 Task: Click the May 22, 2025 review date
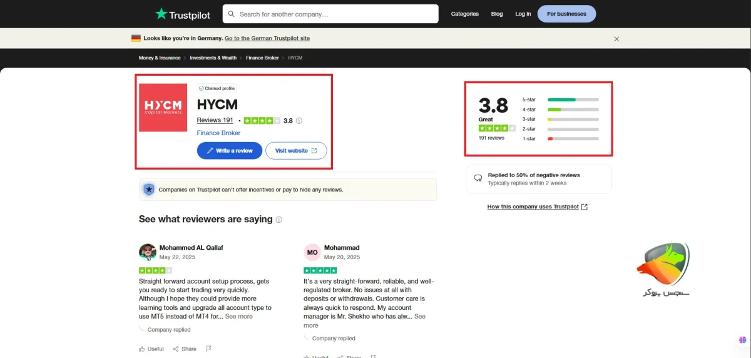(x=178, y=257)
